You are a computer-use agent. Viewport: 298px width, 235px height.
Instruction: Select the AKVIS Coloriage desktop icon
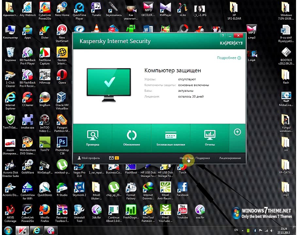[x=10, y=213]
